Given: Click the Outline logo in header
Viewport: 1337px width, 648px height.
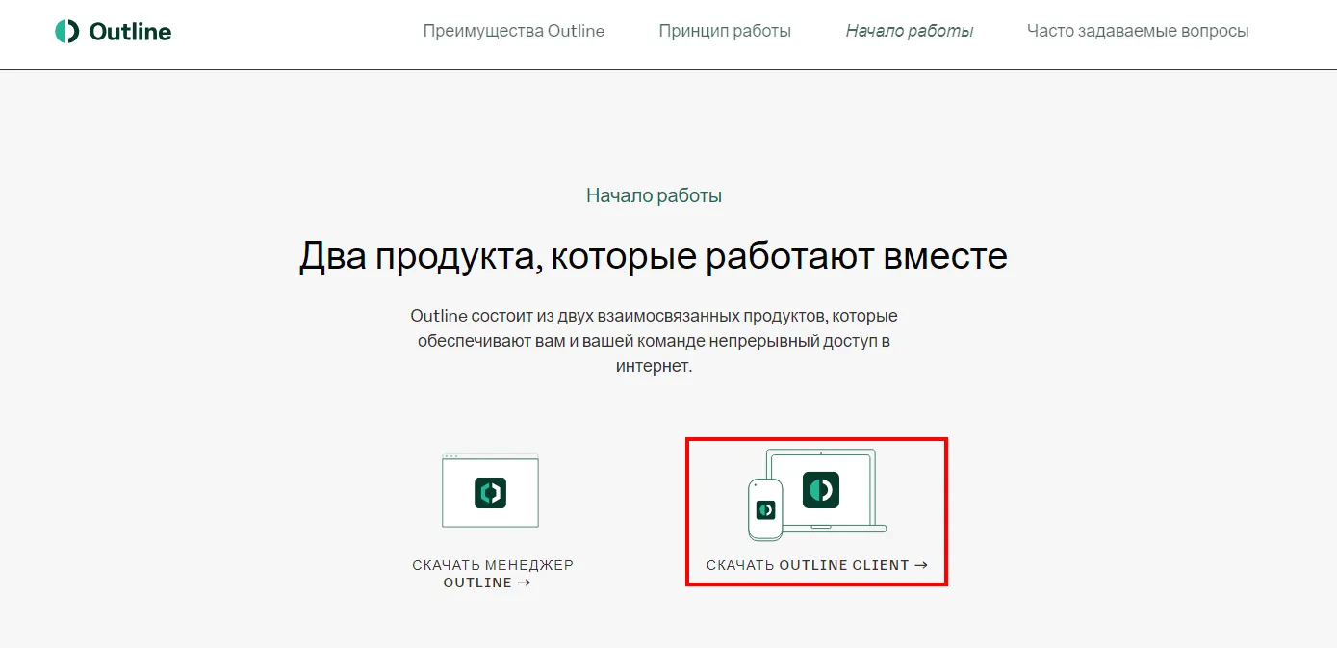Looking at the screenshot, I should pos(114,32).
